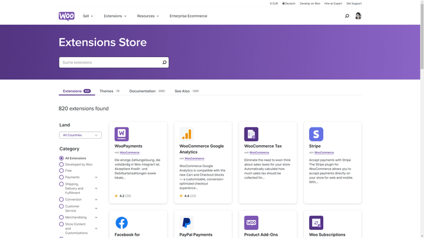
Task: Submit search with the magnifier in extensions search box
Action: (x=164, y=62)
